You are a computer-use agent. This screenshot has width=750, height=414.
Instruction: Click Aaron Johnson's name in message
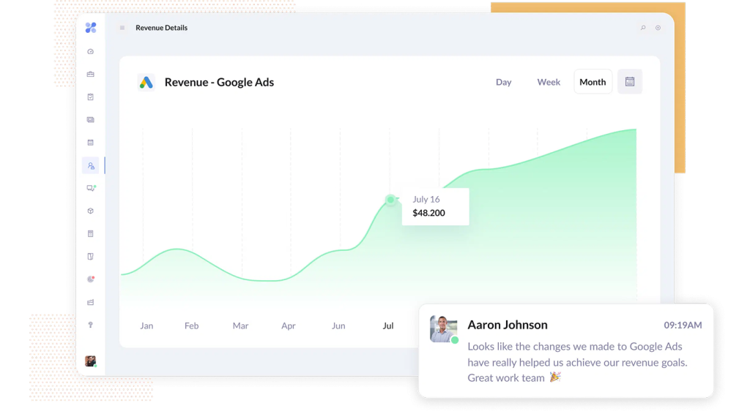tap(507, 325)
